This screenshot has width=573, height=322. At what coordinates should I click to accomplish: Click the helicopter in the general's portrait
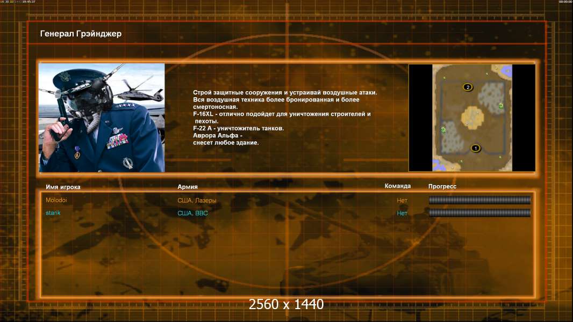coord(141,91)
